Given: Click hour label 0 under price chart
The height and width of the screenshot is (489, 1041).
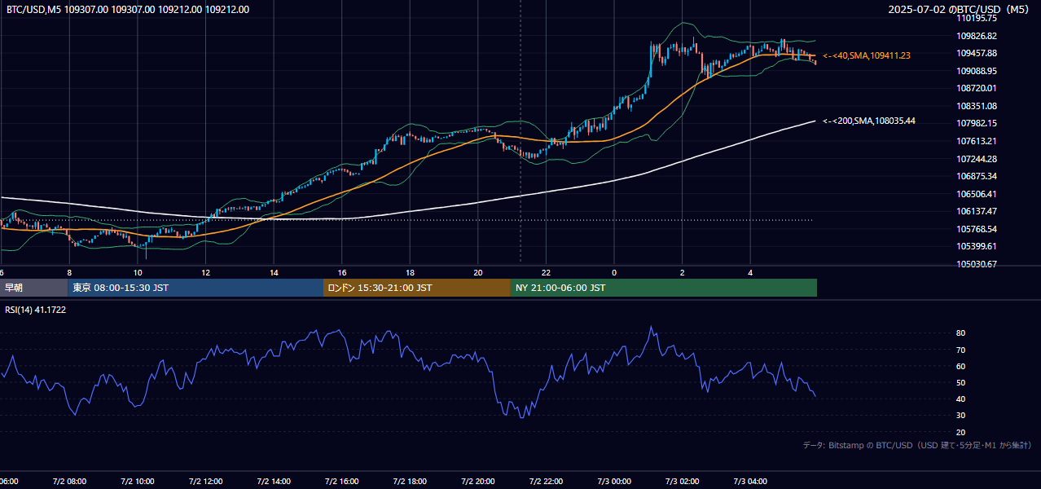Looking at the screenshot, I should [x=614, y=273].
